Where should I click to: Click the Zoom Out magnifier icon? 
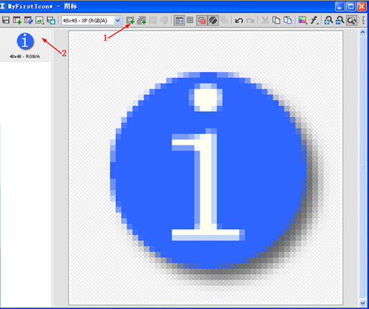[x=339, y=20]
